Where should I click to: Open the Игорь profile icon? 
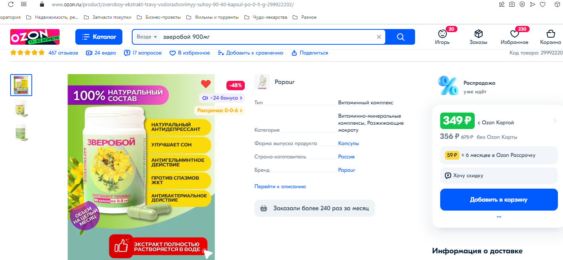tap(443, 37)
